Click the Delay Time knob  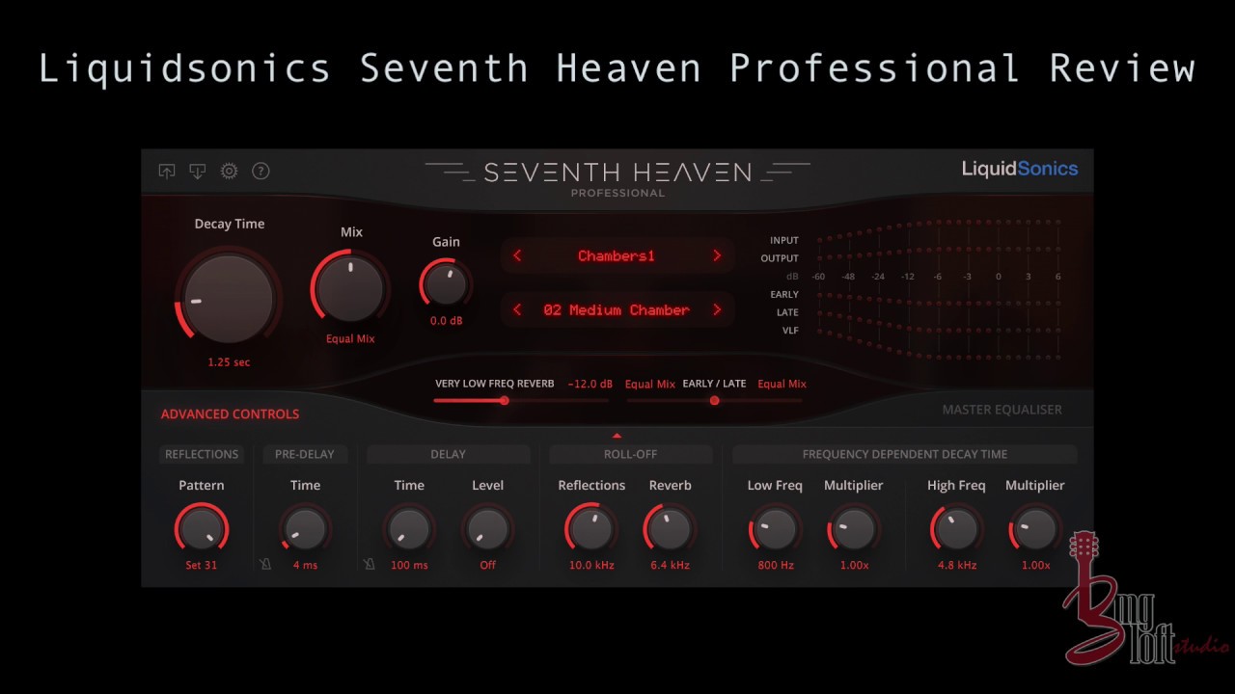[x=409, y=529]
